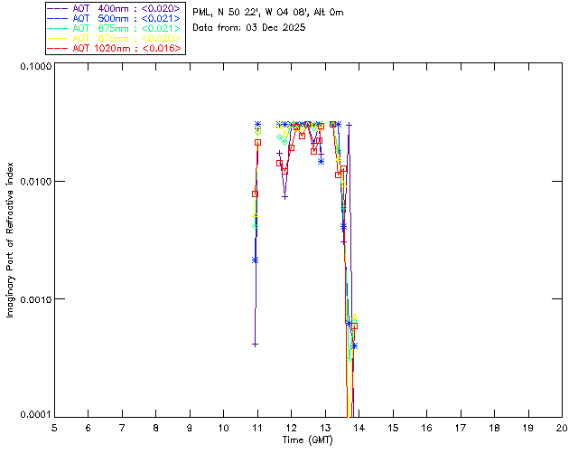Click the 'Data from: 03 Dec 2025' text
Image resolution: width=578 pixels, height=463 pixels.
point(249,28)
